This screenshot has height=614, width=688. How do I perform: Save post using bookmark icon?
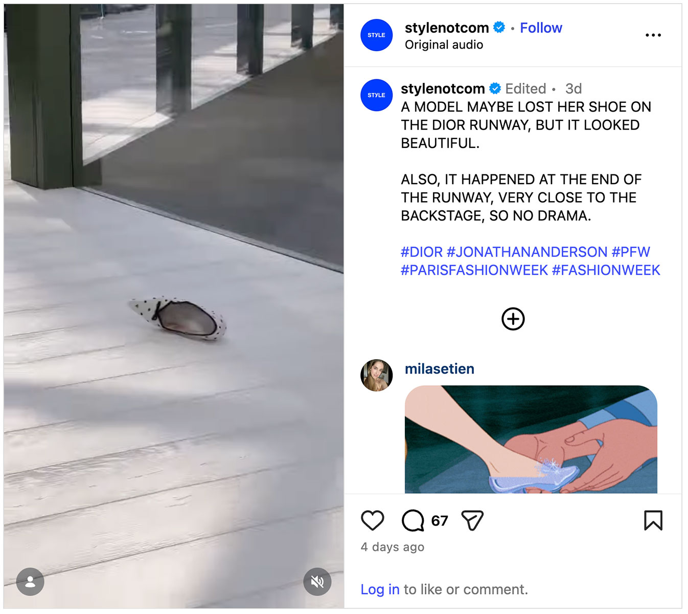[653, 520]
